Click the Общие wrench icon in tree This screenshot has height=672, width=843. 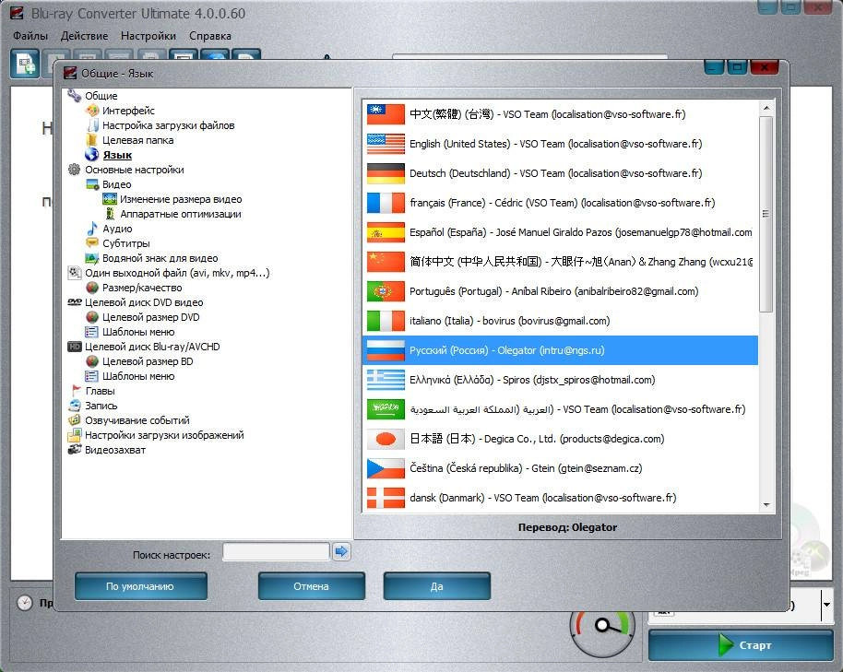74,96
